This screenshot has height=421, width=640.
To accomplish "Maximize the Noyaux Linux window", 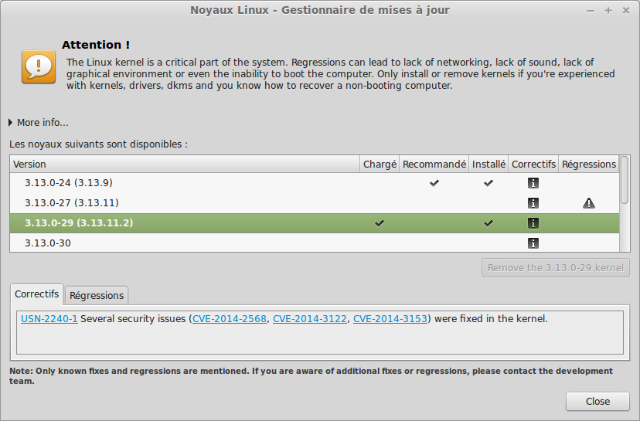I will 608,11.
